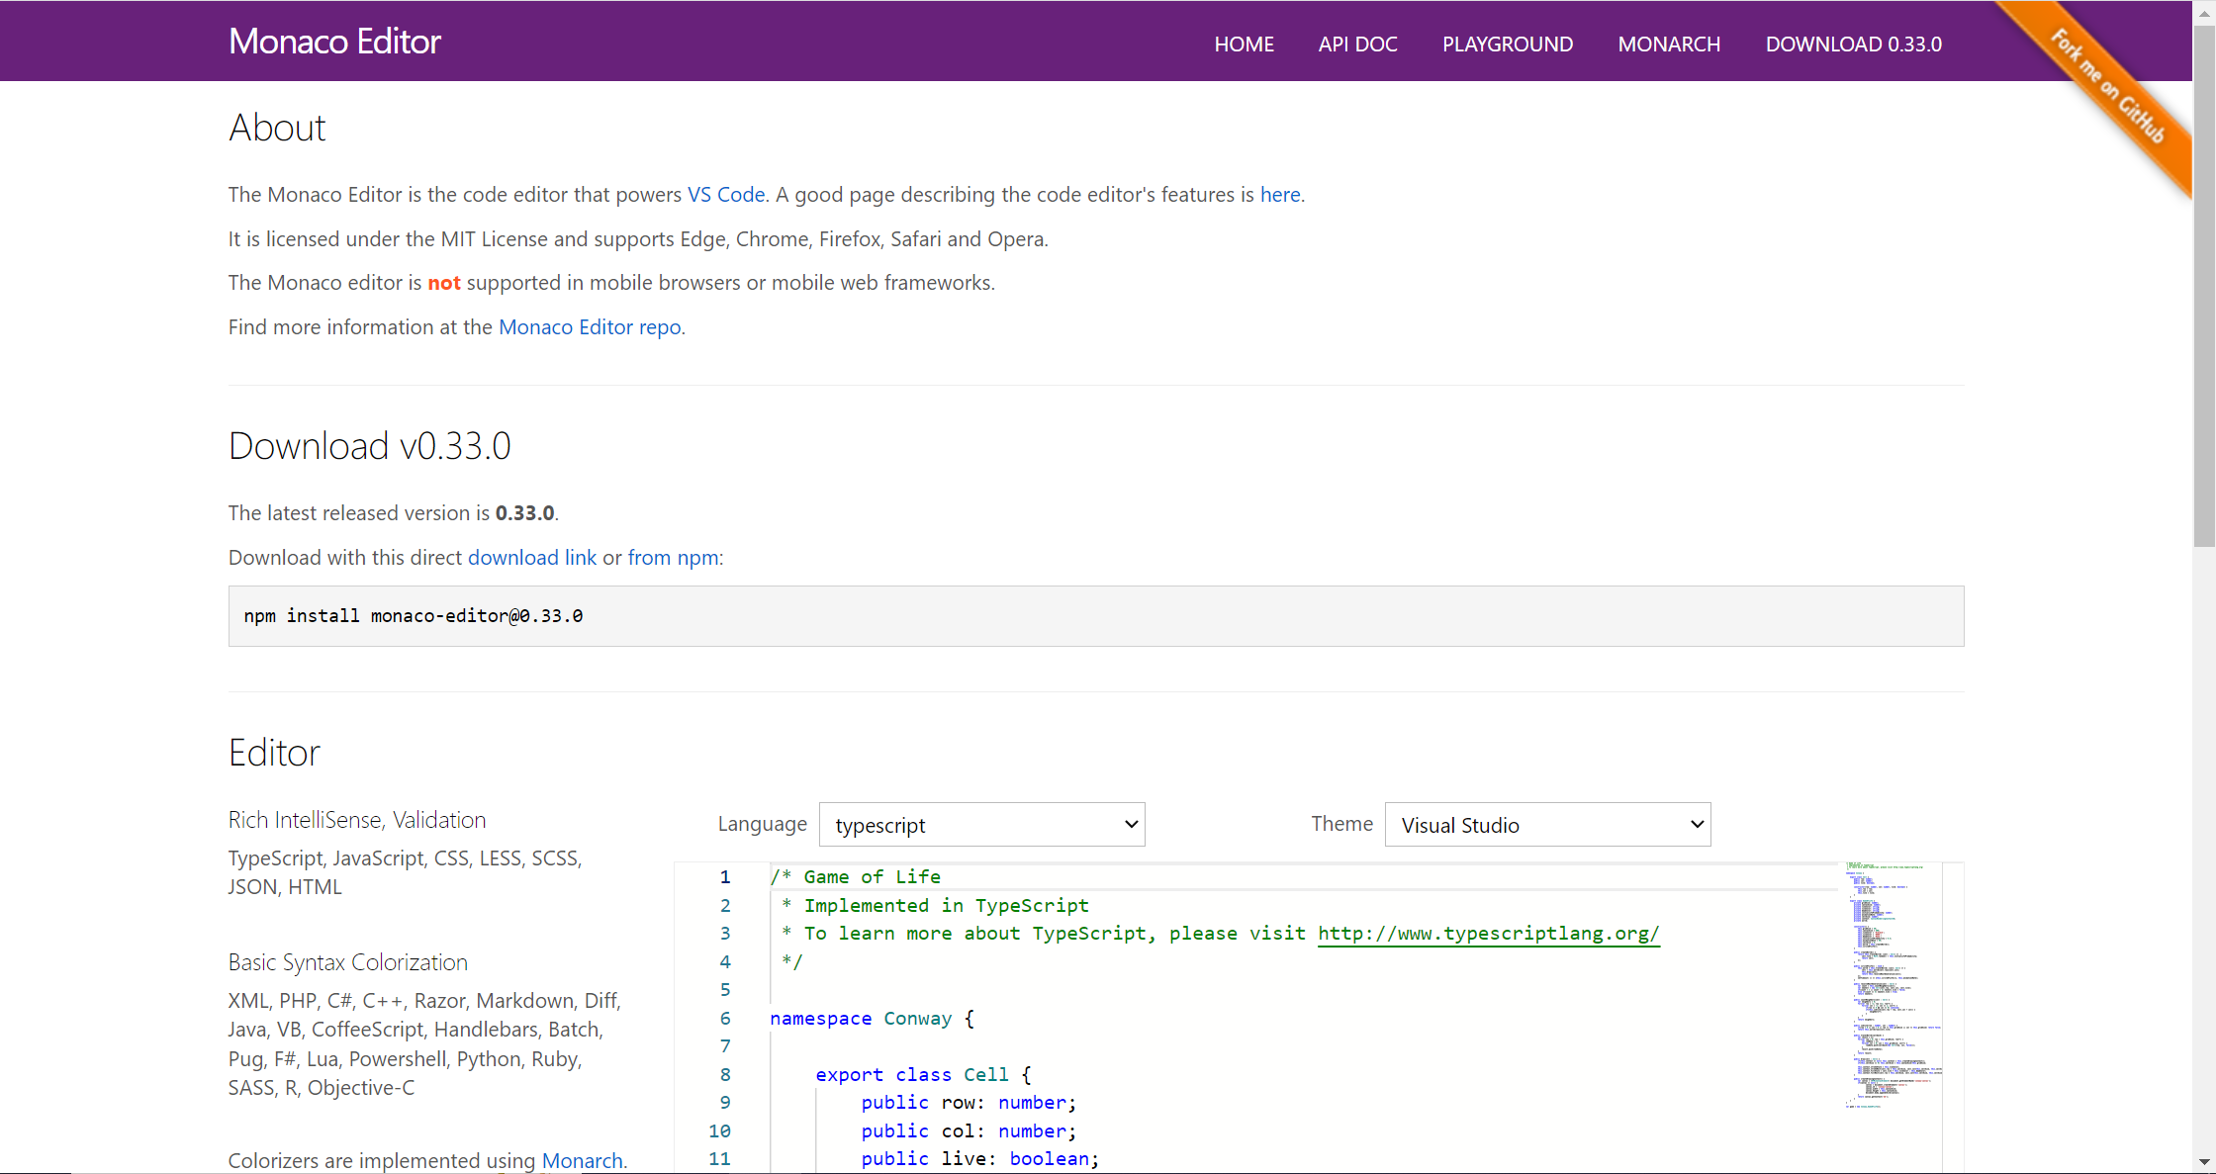Click DOWNLOAD 0.33.0 in the navigation
Viewport: 2216px width, 1174px height.
1853,45
